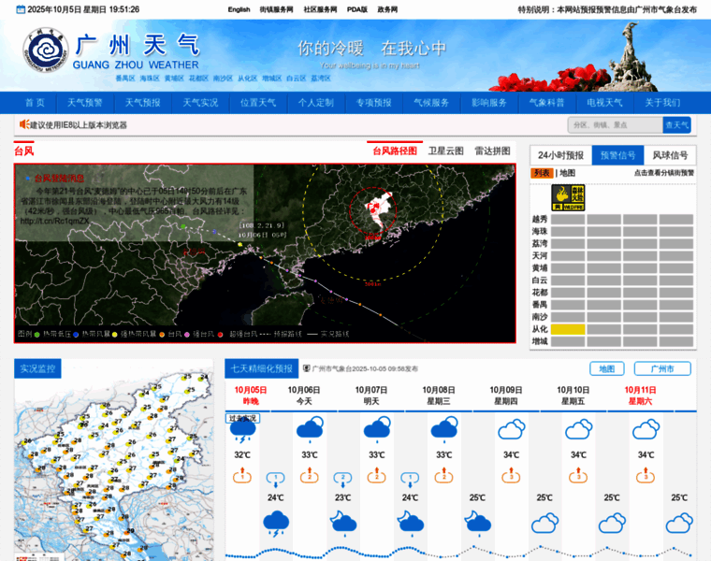Open the 位置天气 menu

click(258, 103)
